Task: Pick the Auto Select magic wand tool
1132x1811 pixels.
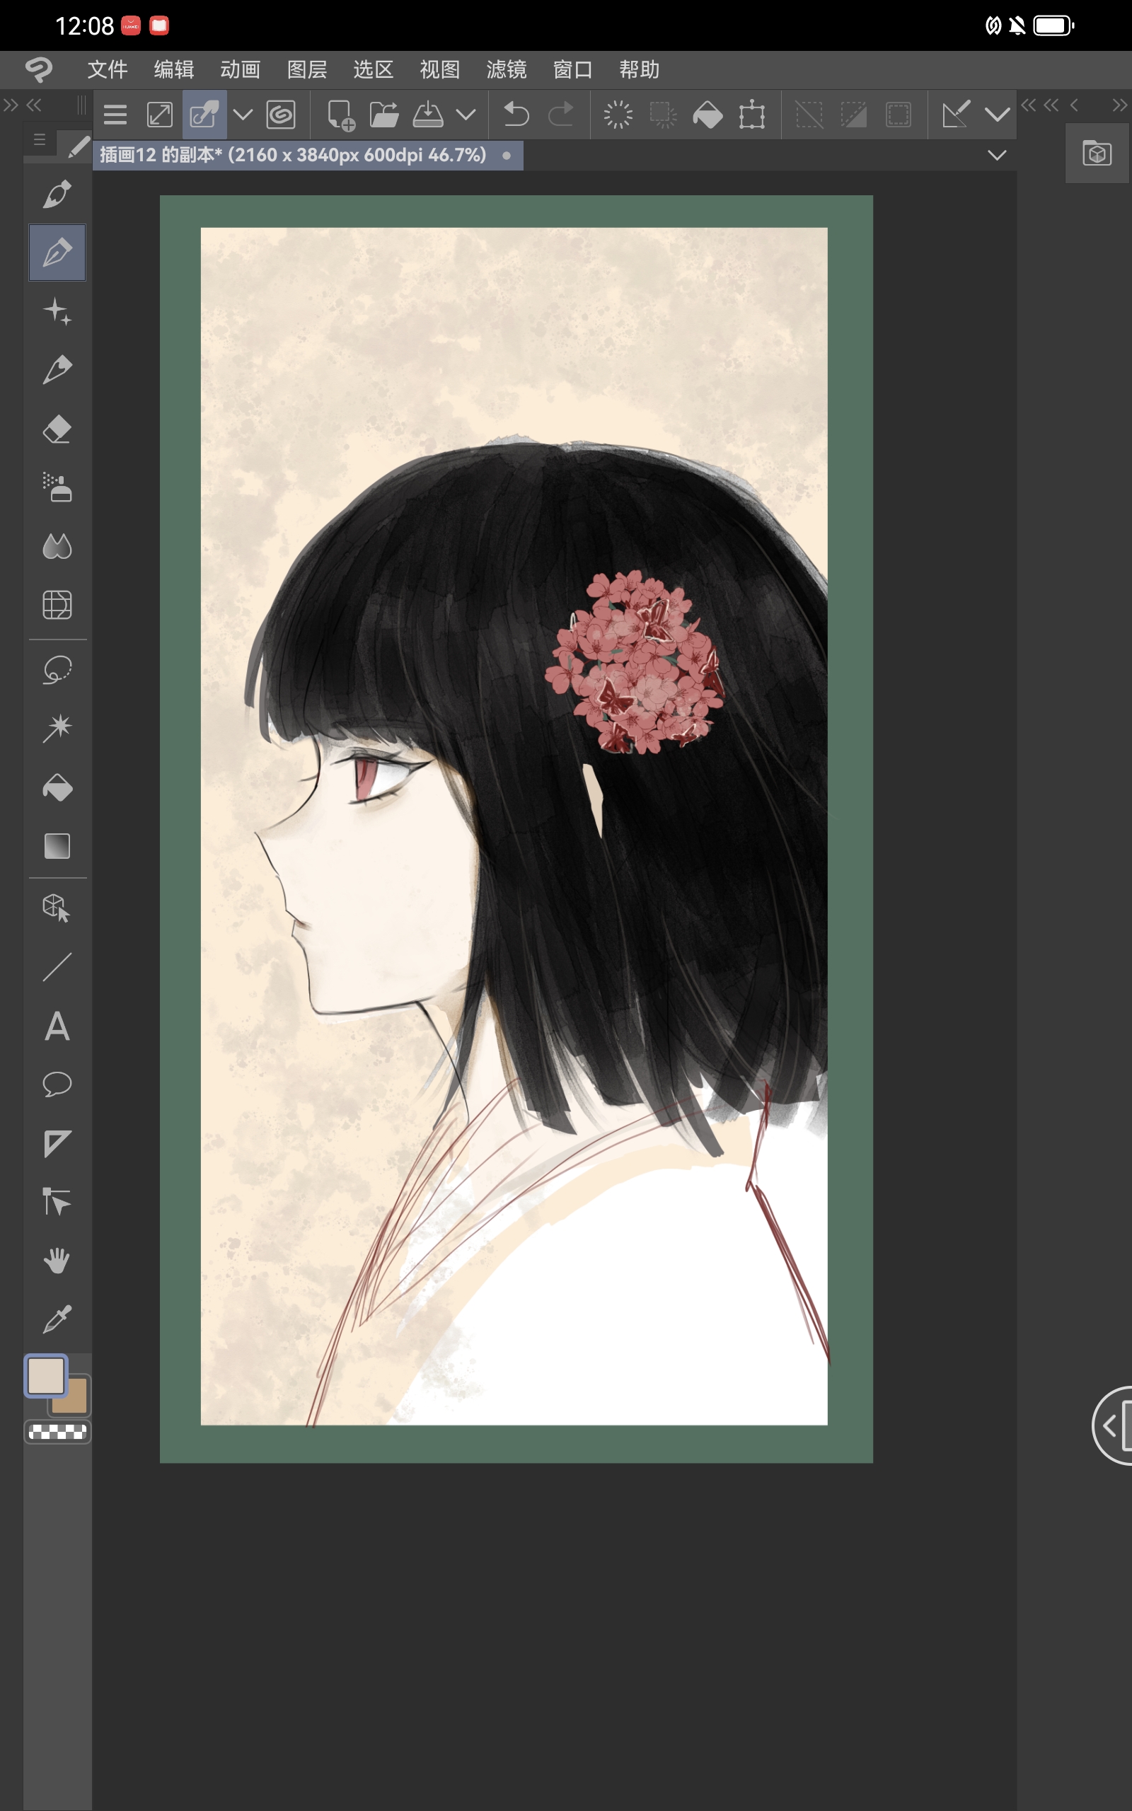Action: tap(57, 728)
